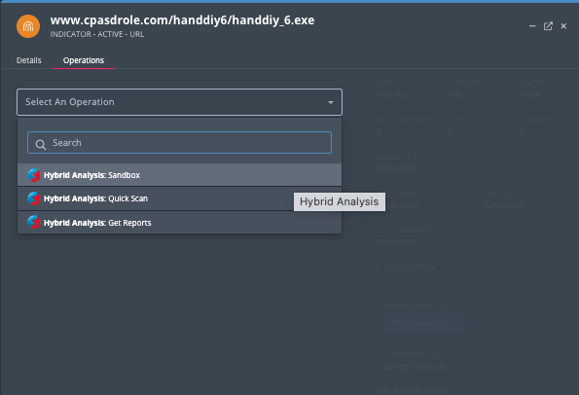The image size is (579, 395).
Task: Collapse the OPERATIONS section
Action: click(x=379, y=305)
